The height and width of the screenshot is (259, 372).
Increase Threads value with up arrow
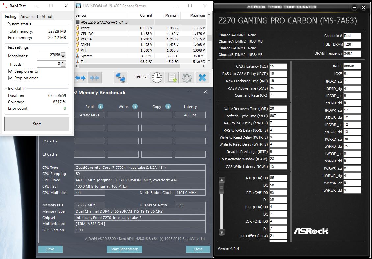pyautogui.click(x=63, y=63)
